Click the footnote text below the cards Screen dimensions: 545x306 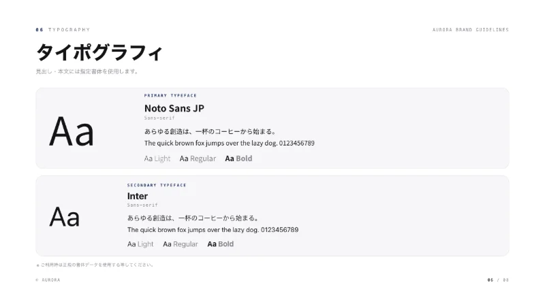click(x=95, y=265)
